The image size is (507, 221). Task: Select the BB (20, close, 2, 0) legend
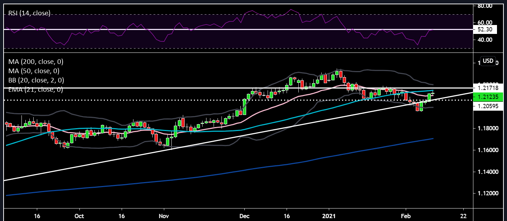[36, 80]
